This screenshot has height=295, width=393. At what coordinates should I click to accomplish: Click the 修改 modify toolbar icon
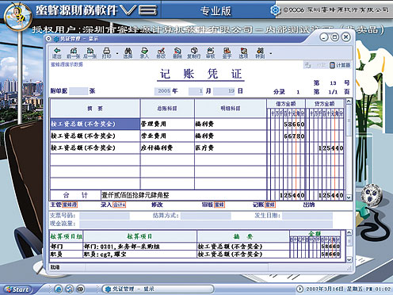tap(161, 53)
